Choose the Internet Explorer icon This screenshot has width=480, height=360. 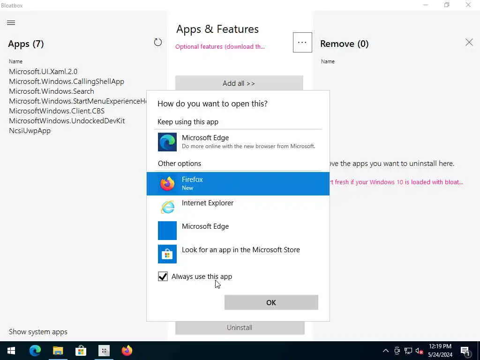(167, 207)
